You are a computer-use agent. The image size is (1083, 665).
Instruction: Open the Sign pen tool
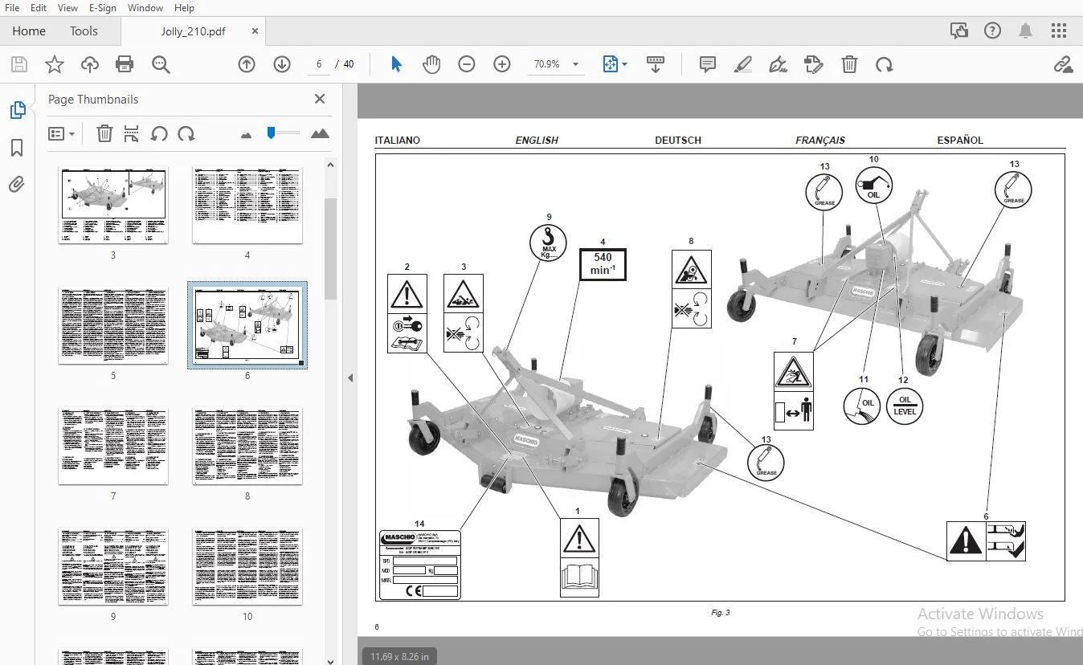tap(778, 64)
